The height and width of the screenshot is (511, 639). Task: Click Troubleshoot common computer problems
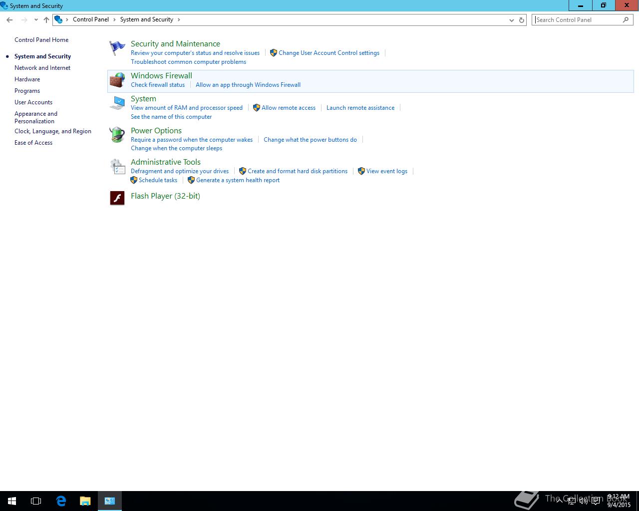tap(188, 62)
